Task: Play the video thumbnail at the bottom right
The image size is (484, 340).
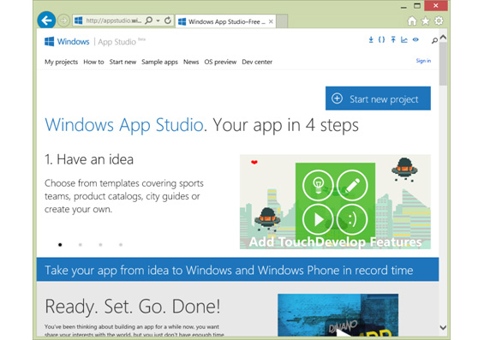Action: [x=338, y=315]
